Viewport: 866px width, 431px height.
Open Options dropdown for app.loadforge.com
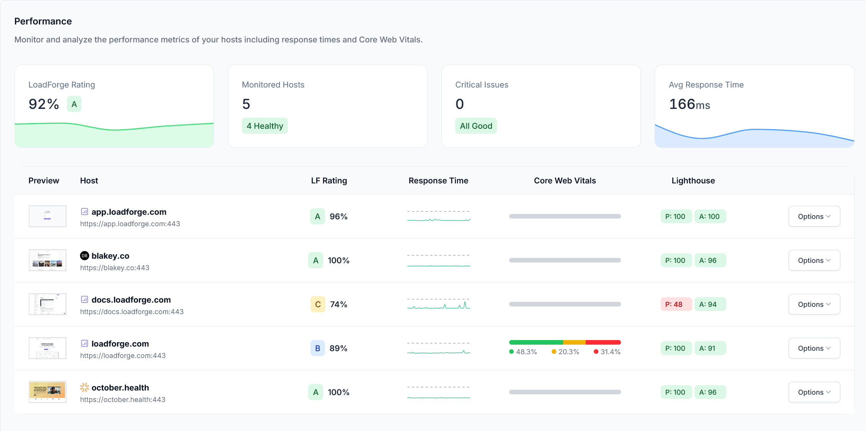814,216
